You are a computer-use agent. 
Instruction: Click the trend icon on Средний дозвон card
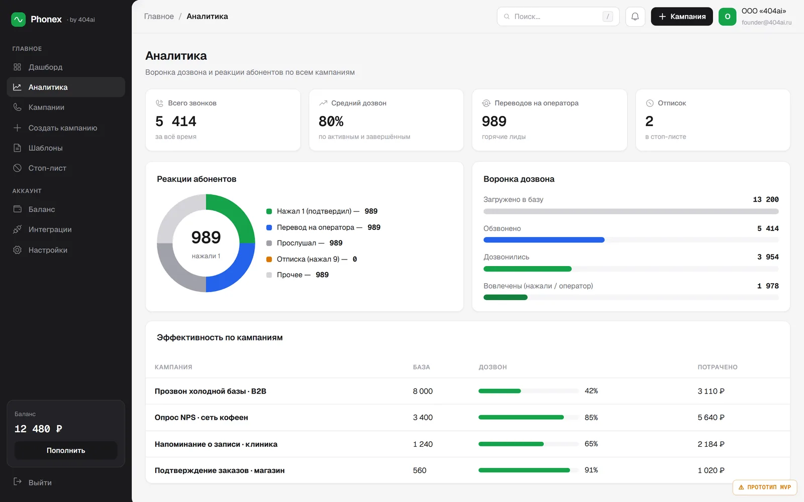pos(323,103)
